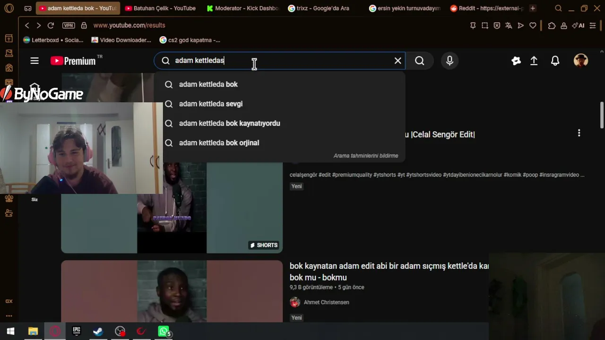This screenshot has width=605, height=340.
Task: Open the easy setup sliders icon
Action: (x=593, y=25)
